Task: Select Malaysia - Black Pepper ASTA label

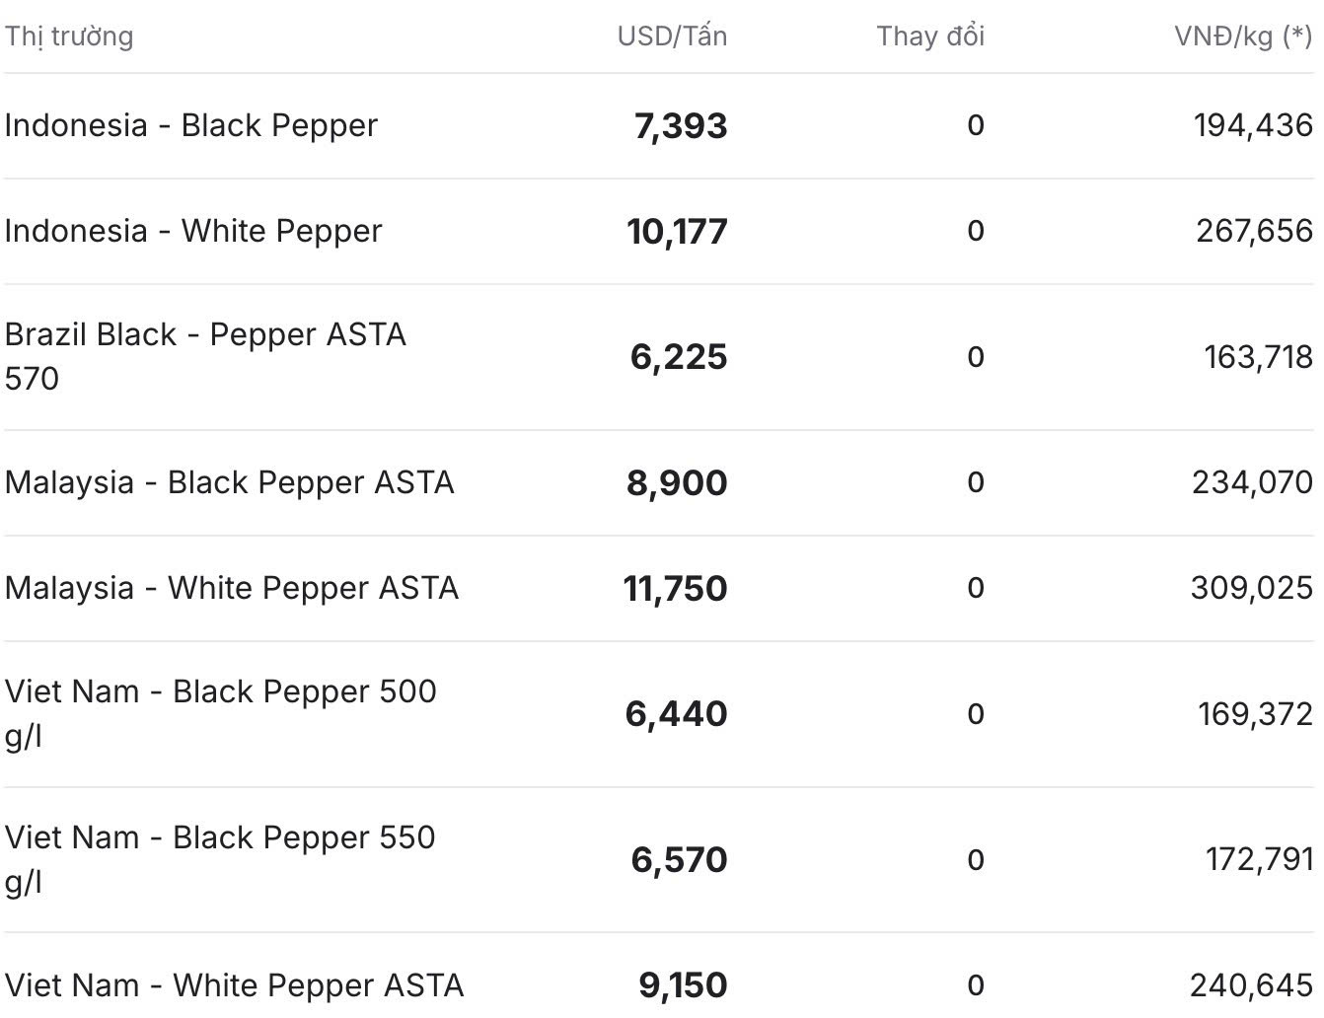Action: [x=230, y=482]
